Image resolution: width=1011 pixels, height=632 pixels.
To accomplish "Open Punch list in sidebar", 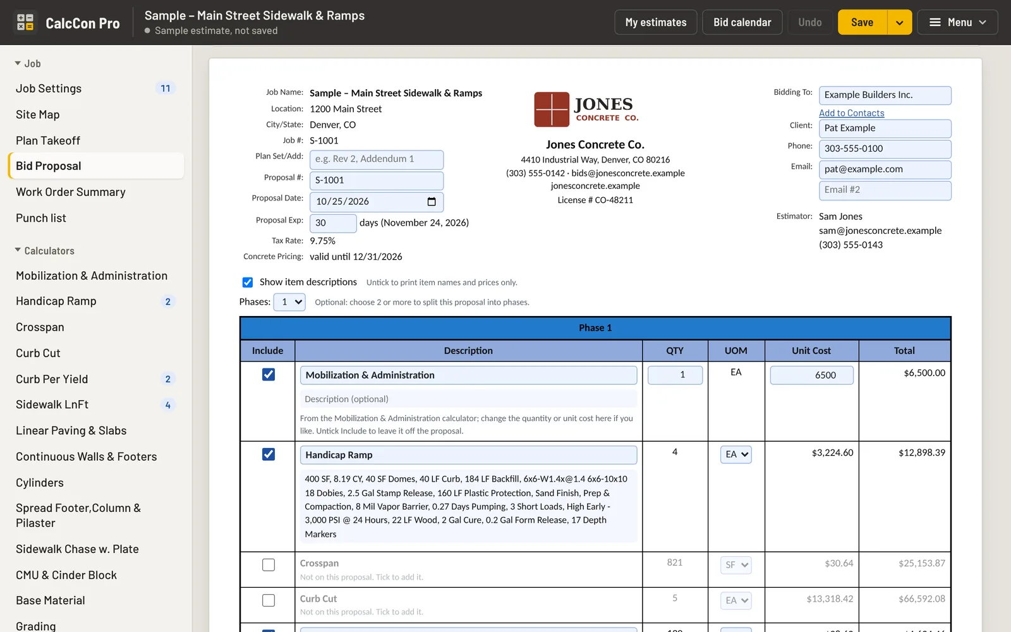I will tap(96, 218).
